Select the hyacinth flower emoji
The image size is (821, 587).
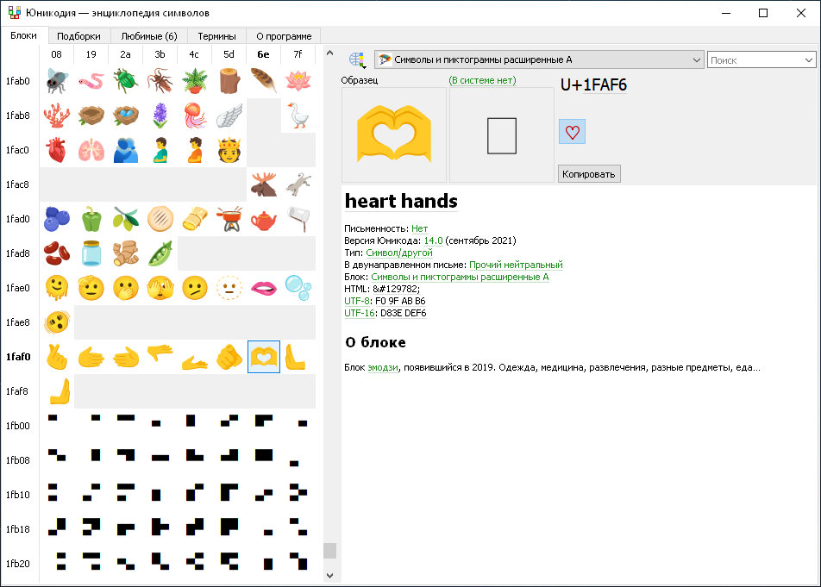[x=160, y=116]
